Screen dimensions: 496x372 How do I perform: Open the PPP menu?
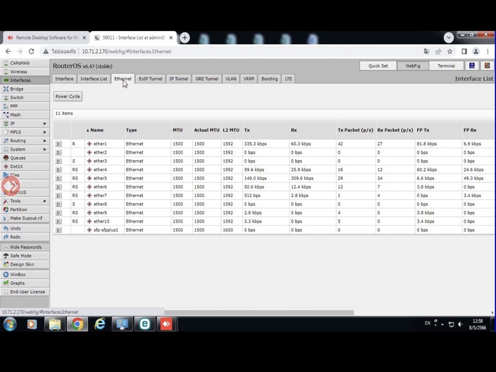click(25, 106)
